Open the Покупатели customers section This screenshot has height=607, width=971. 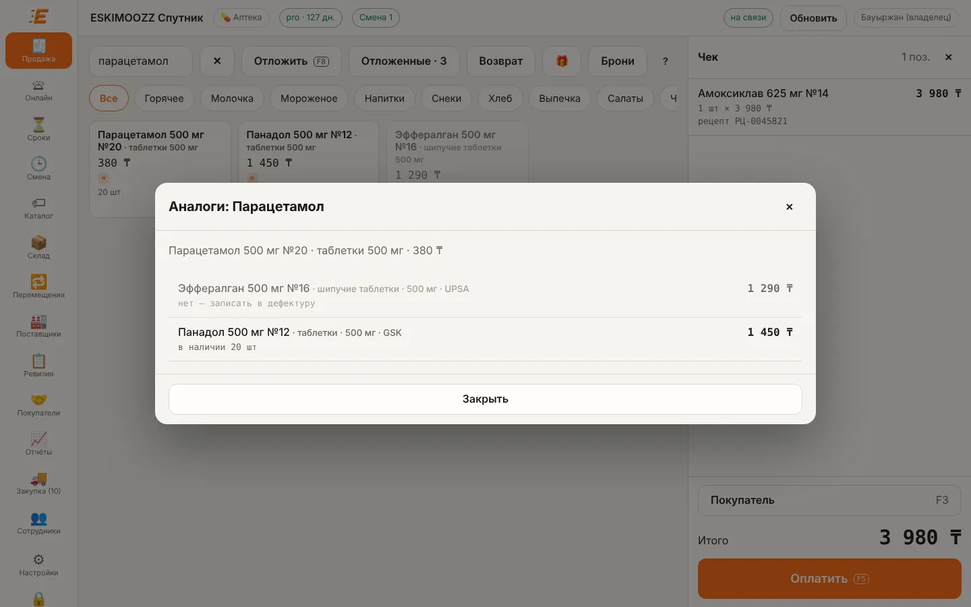[38, 405]
